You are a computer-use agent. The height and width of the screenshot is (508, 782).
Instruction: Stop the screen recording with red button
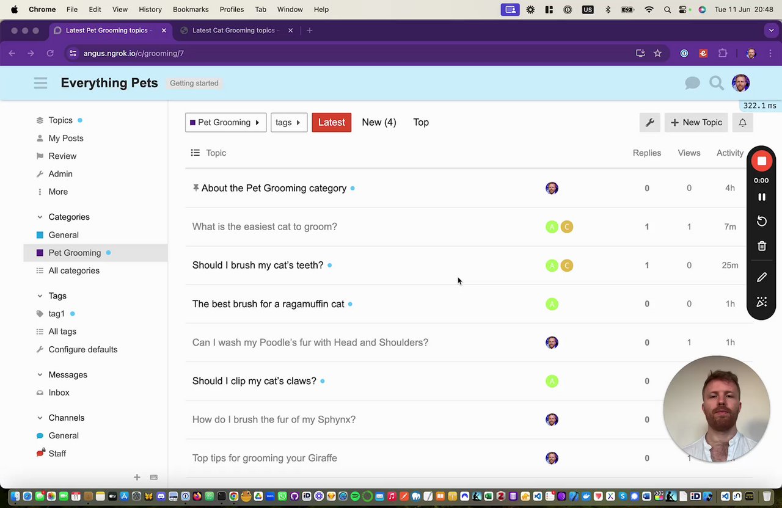(x=761, y=161)
